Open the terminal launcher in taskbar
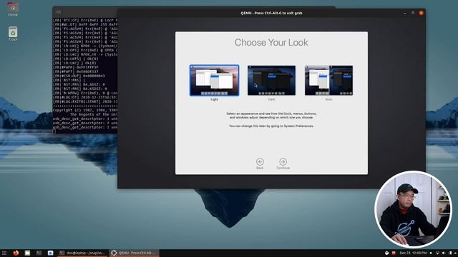Viewport: 458px width, 257px height. point(39,253)
